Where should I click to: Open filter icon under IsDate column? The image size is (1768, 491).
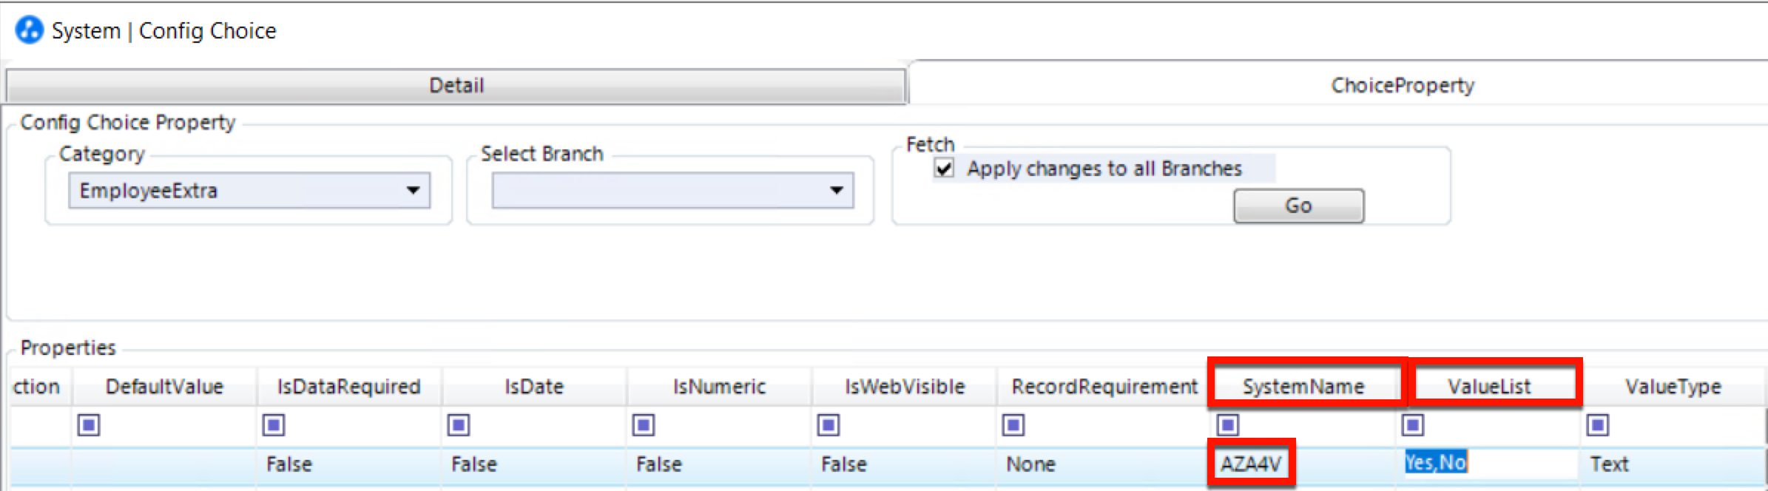pyautogui.click(x=459, y=425)
